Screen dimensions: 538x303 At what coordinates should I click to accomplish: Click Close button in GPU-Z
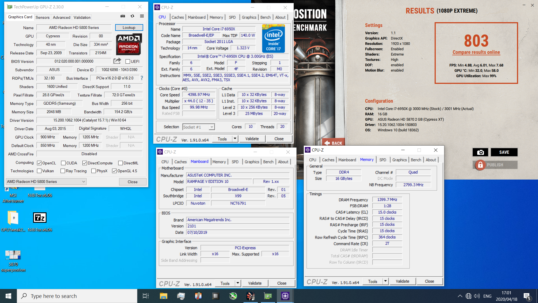(x=133, y=182)
